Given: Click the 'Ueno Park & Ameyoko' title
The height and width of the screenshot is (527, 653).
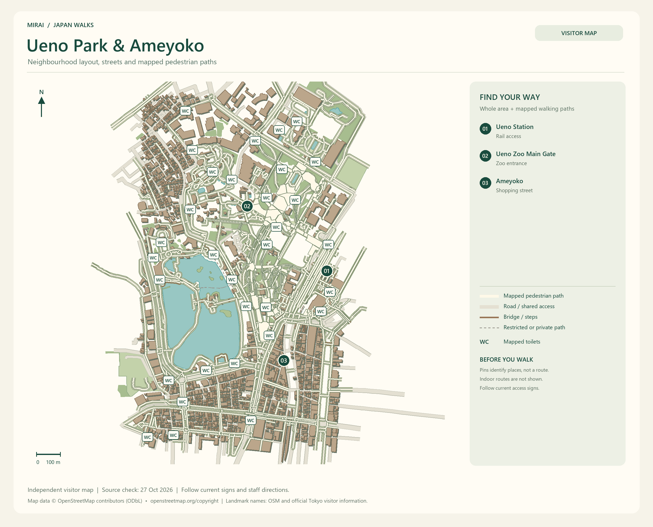Looking at the screenshot, I should tap(115, 45).
